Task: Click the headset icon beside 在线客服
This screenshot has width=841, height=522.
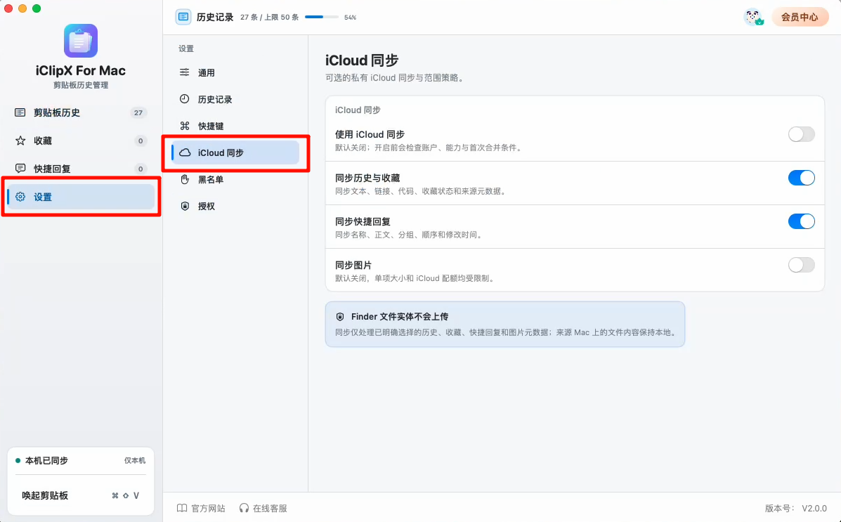Action: (x=244, y=508)
